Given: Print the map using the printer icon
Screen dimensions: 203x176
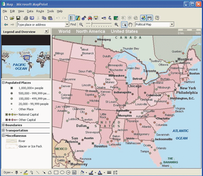Looking at the screenshot, I should [x=26, y=18].
